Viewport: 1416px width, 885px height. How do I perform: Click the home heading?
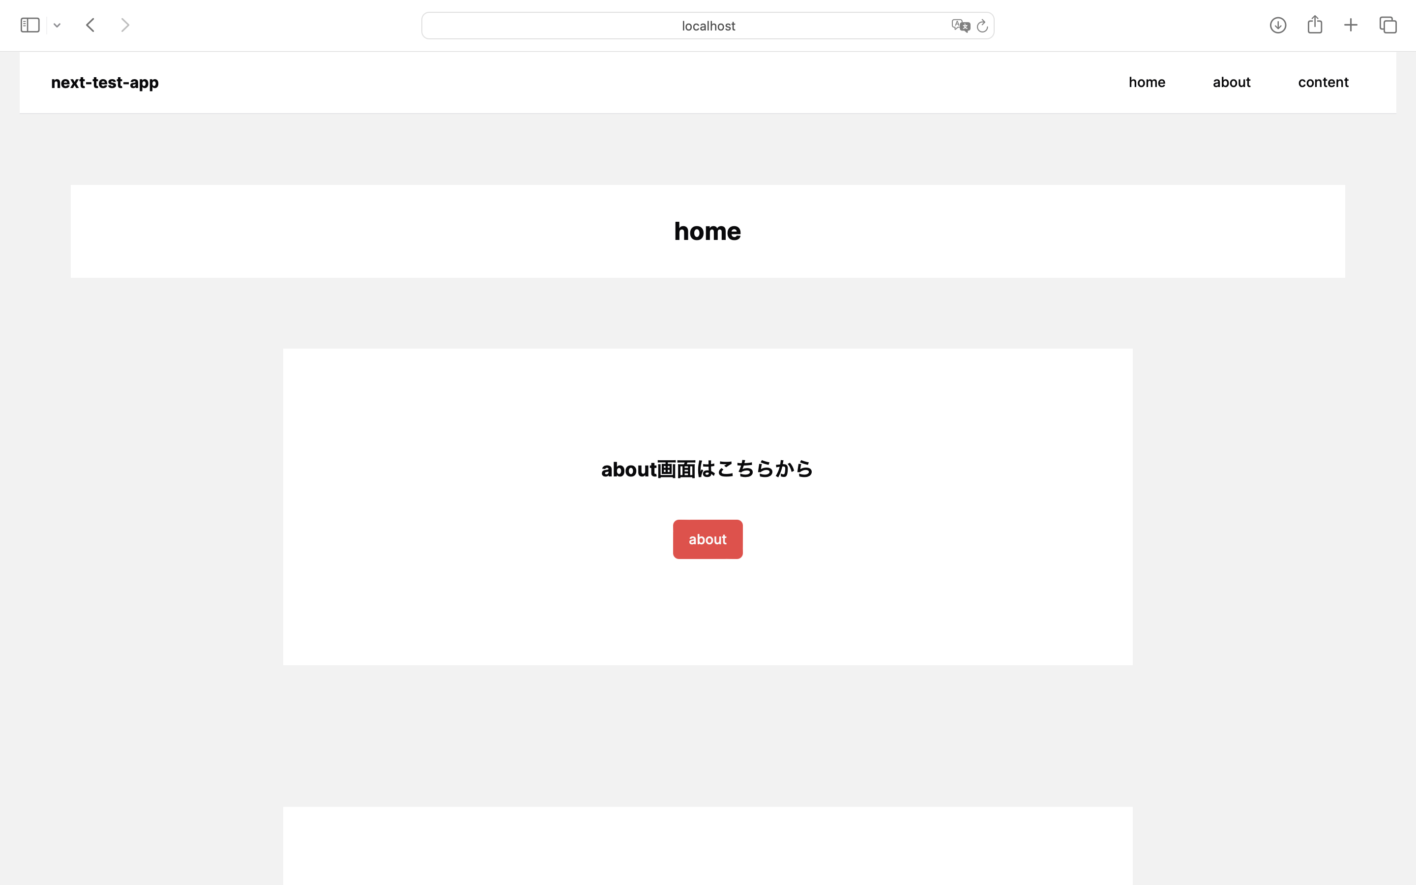(708, 231)
